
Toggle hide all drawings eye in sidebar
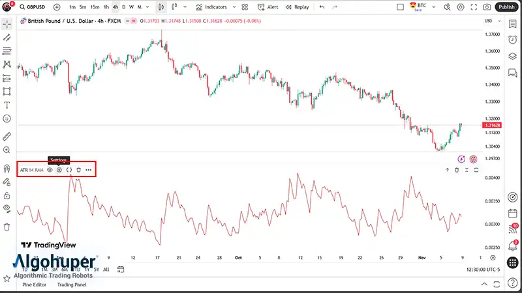tap(7, 209)
